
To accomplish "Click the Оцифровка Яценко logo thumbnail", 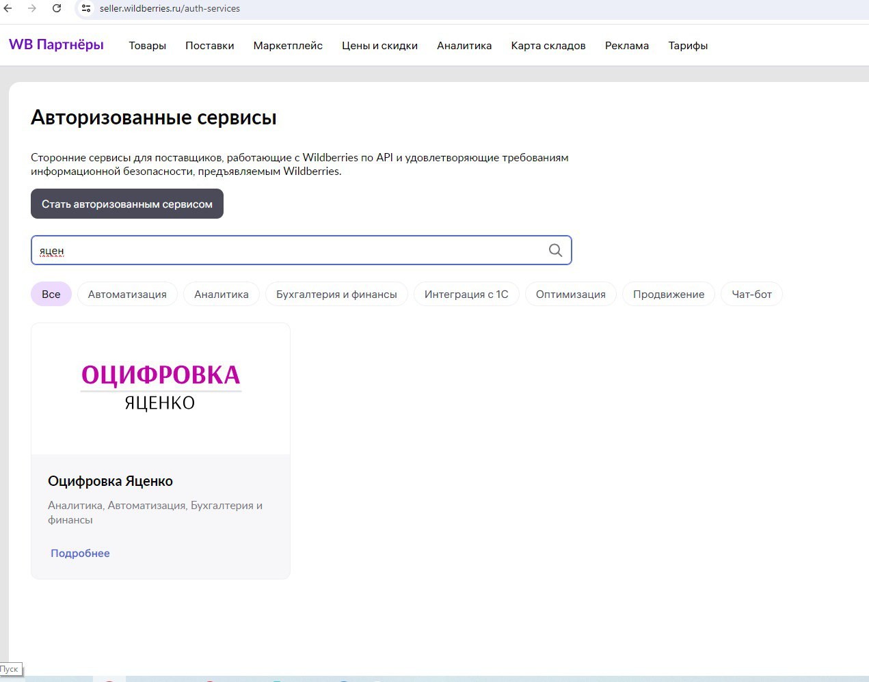I will pos(161,389).
